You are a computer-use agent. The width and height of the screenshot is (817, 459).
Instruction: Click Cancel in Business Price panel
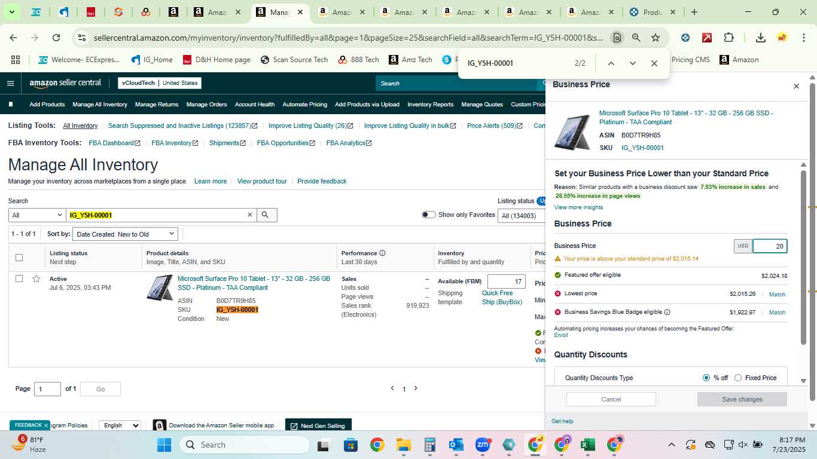click(x=611, y=399)
